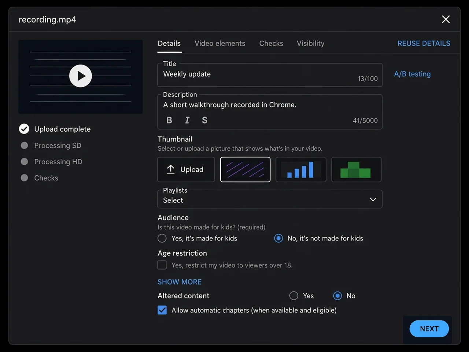Open the Checks tab
This screenshot has width=469, height=352.
pos(271,43)
